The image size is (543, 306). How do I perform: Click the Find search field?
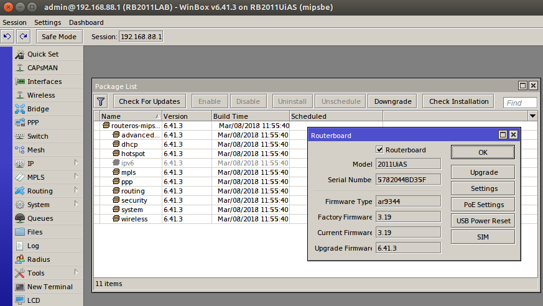(520, 103)
